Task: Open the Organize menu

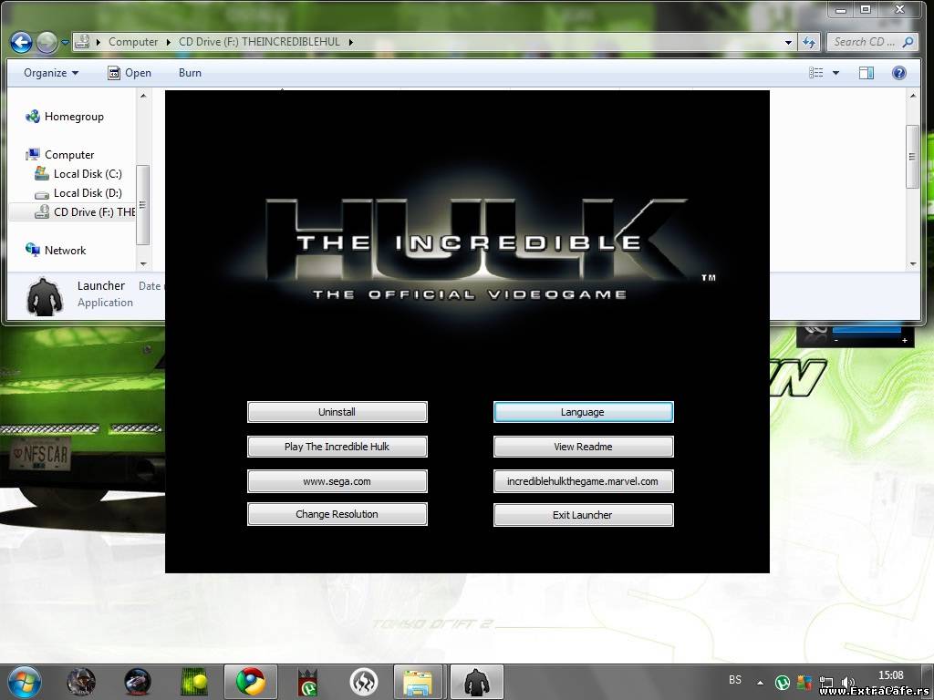Action: pos(51,73)
